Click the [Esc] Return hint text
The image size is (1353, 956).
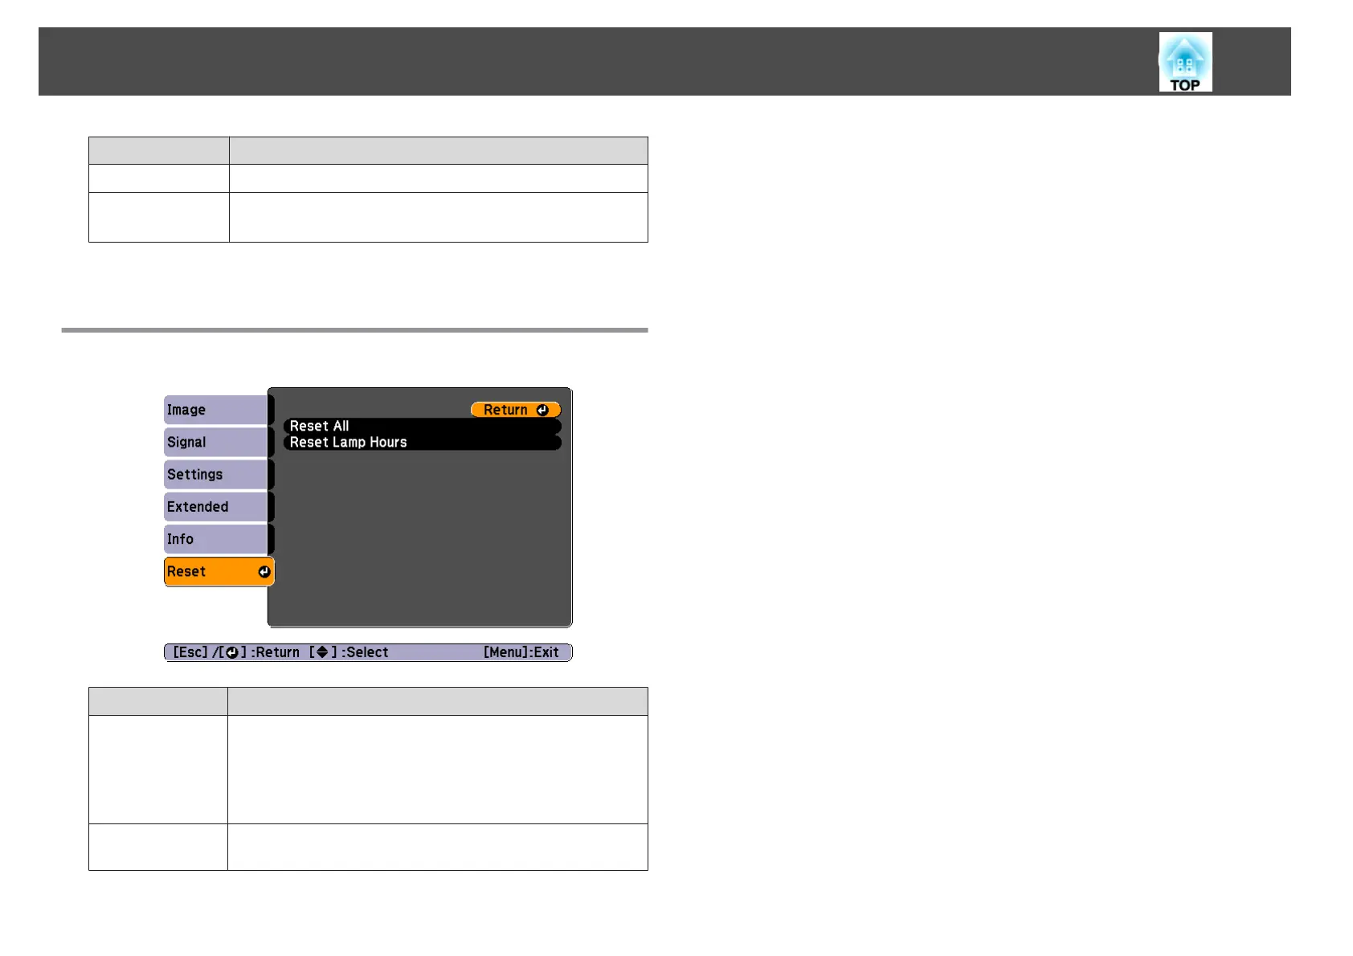(x=236, y=652)
